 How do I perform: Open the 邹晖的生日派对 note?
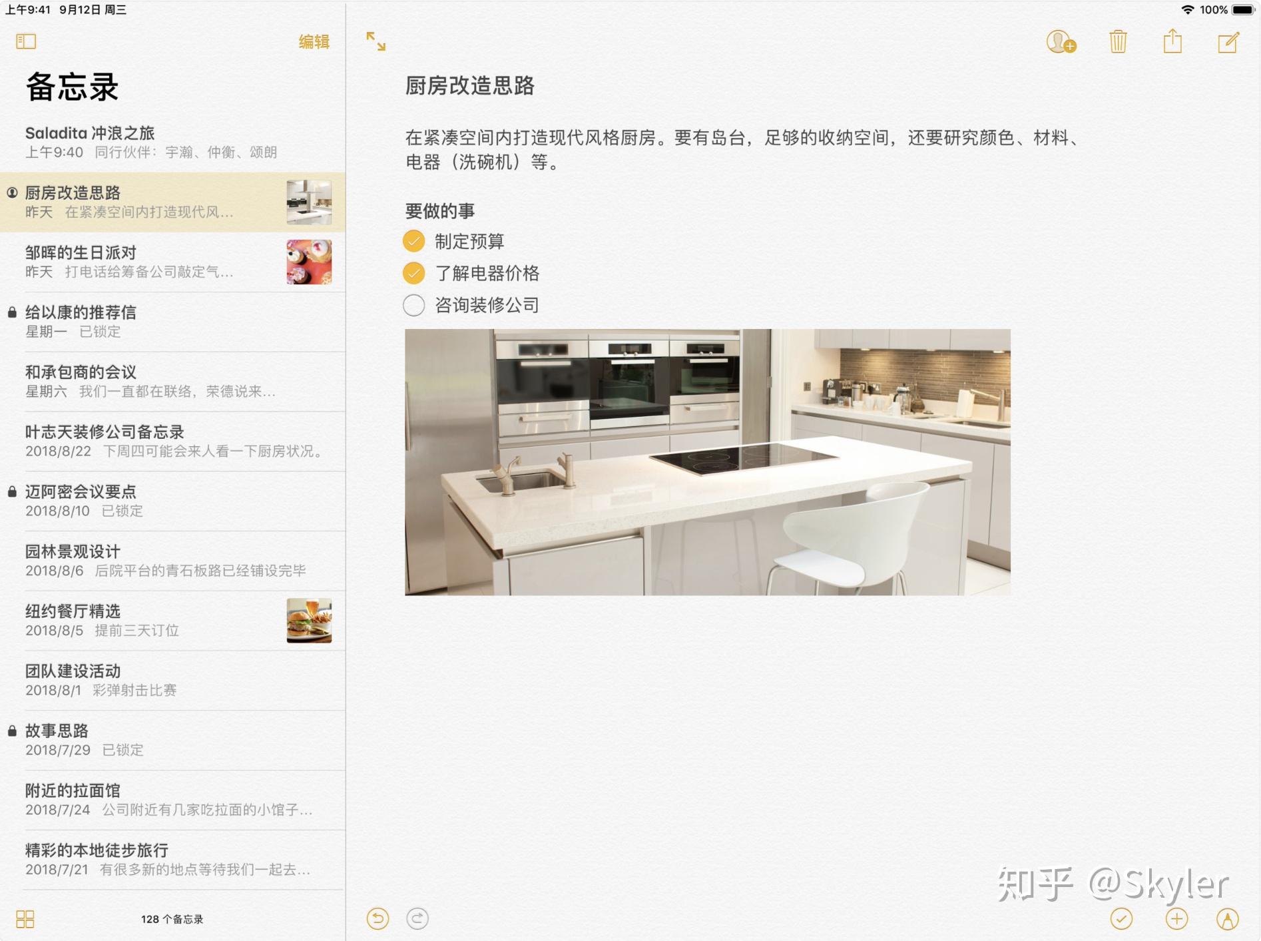(173, 262)
